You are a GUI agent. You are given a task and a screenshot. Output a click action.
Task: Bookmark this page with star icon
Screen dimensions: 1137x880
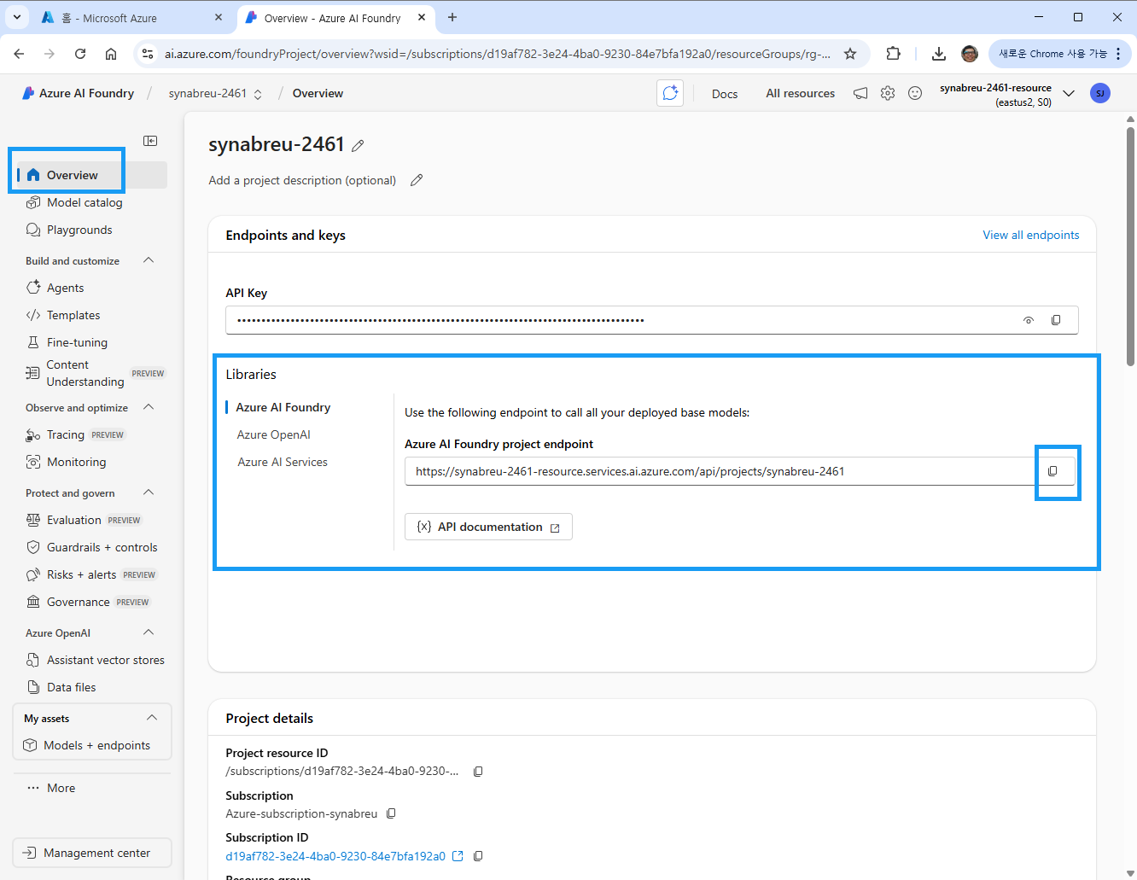click(850, 54)
